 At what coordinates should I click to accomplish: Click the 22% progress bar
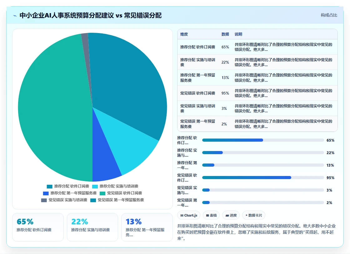pos(263,153)
